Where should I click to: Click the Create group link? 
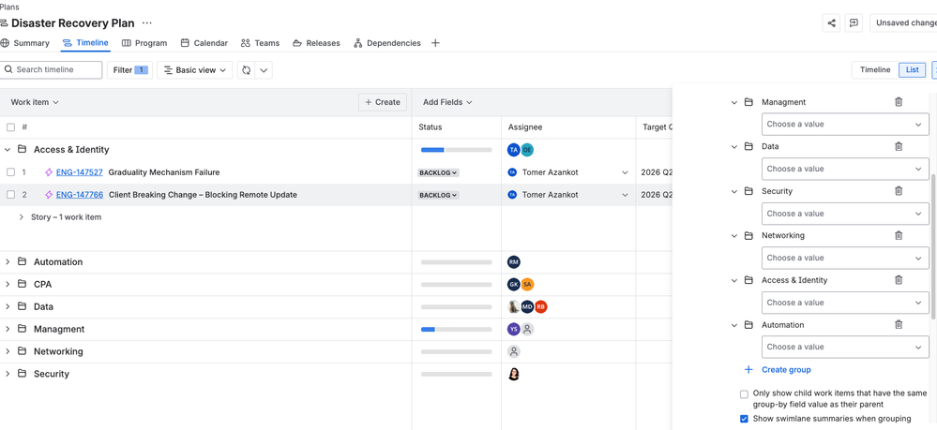tap(785, 370)
